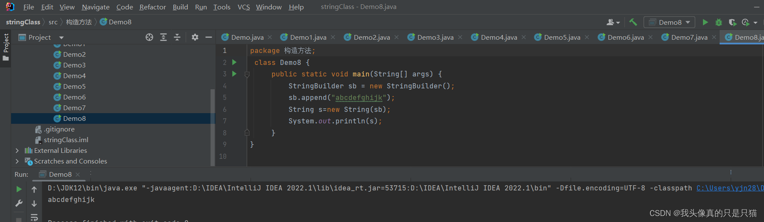Click the up arrow in Run console
Image resolution: width=764 pixels, height=222 pixels.
34,189
